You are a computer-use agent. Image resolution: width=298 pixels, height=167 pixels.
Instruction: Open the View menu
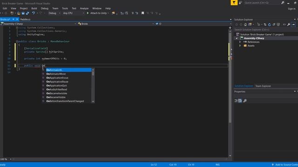click(14, 8)
